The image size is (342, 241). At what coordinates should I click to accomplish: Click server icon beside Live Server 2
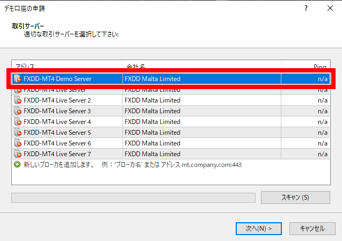(18, 100)
